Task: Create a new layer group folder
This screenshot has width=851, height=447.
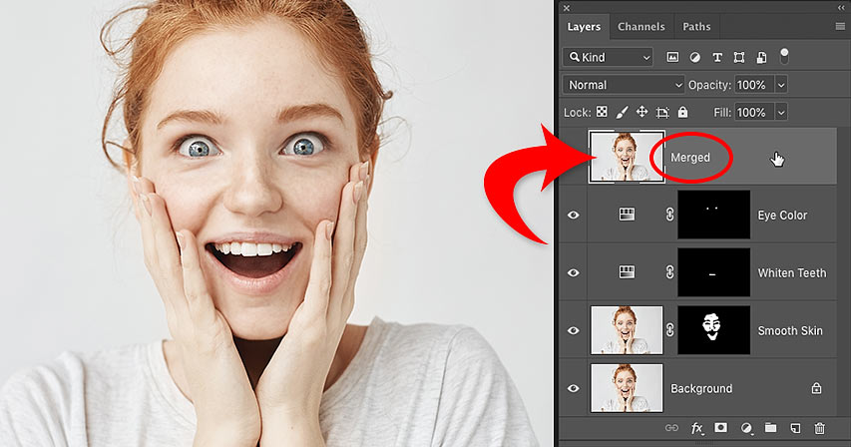Action: coord(770,429)
